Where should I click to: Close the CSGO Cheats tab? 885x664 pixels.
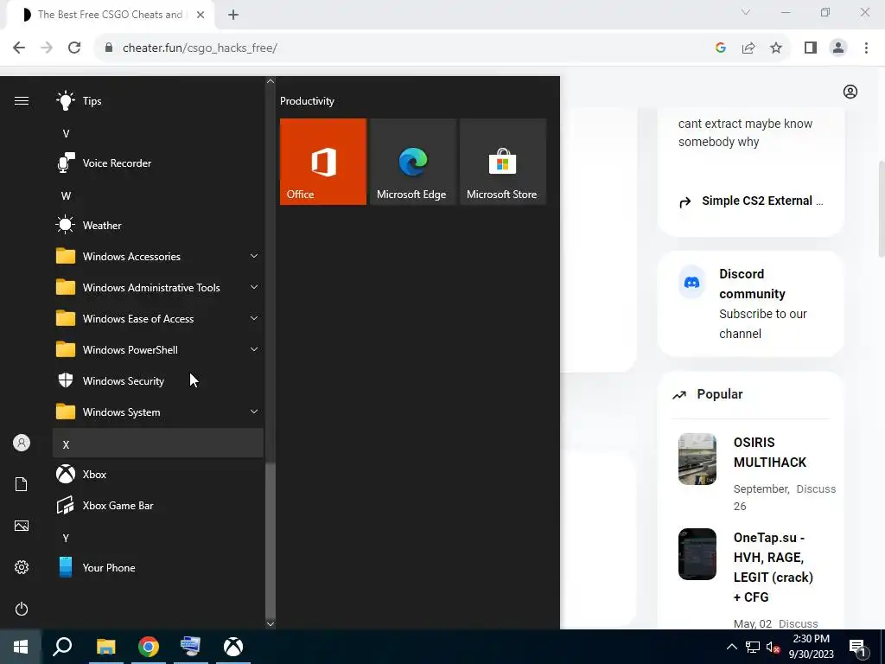pyautogui.click(x=201, y=15)
